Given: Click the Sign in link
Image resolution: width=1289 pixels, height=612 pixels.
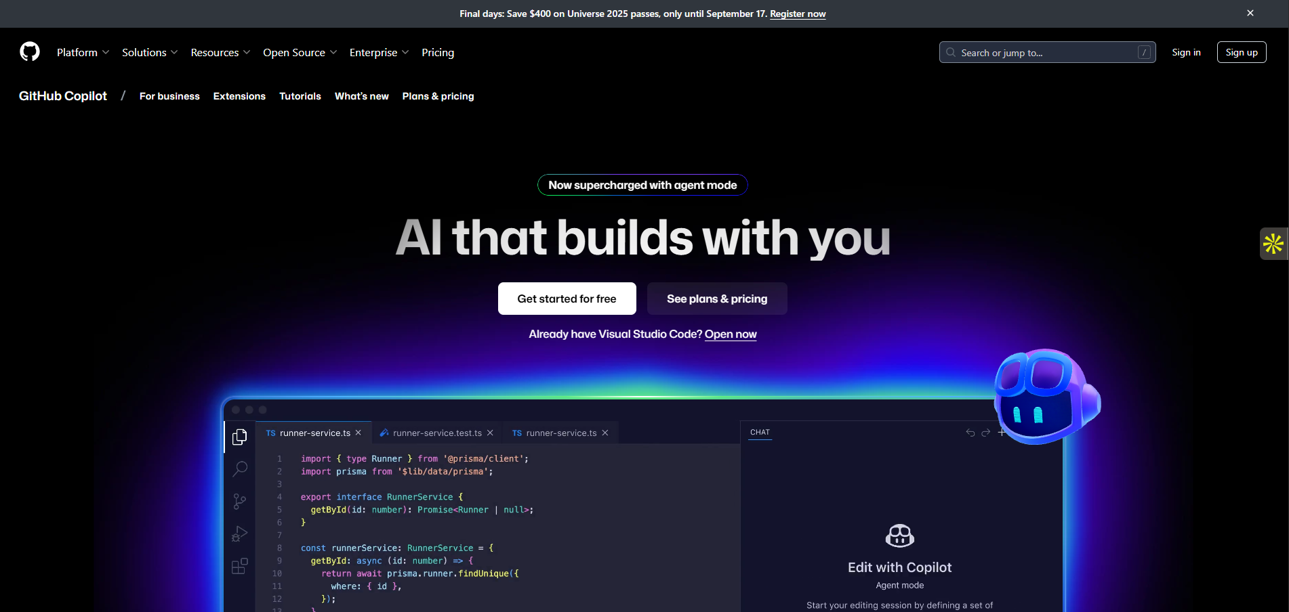Looking at the screenshot, I should pyautogui.click(x=1186, y=52).
